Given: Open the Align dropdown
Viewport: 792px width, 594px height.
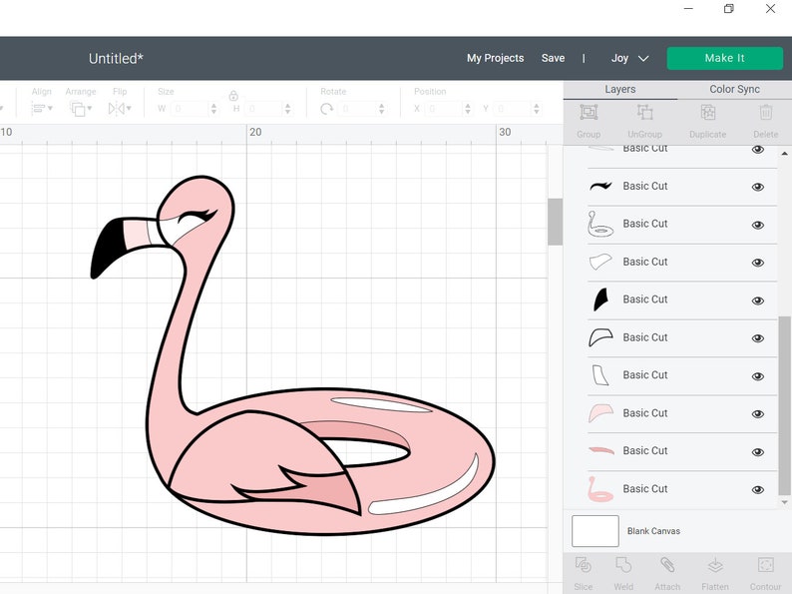Looking at the screenshot, I should coord(42,108).
